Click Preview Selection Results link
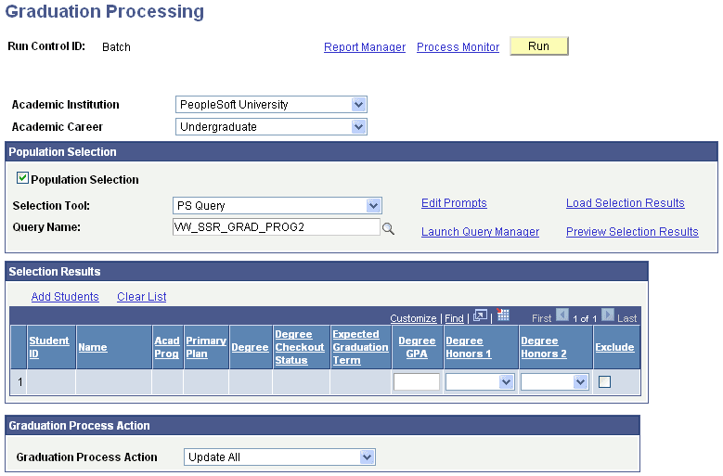 pyautogui.click(x=632, y=232)
